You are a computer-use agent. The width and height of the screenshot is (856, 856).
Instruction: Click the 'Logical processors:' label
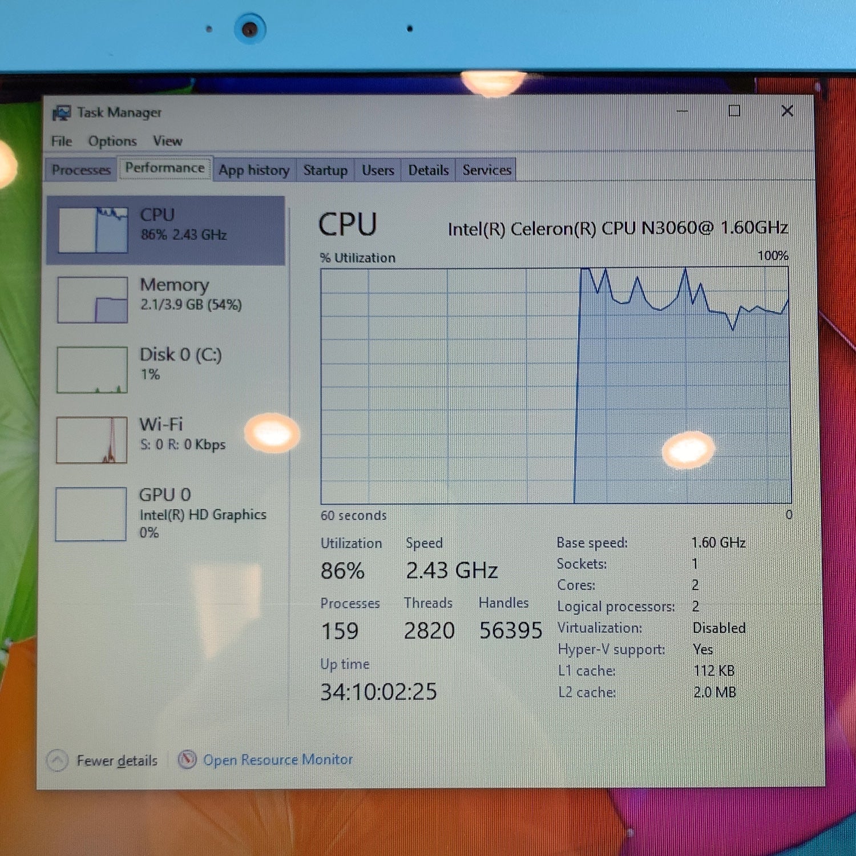[616, 607]
